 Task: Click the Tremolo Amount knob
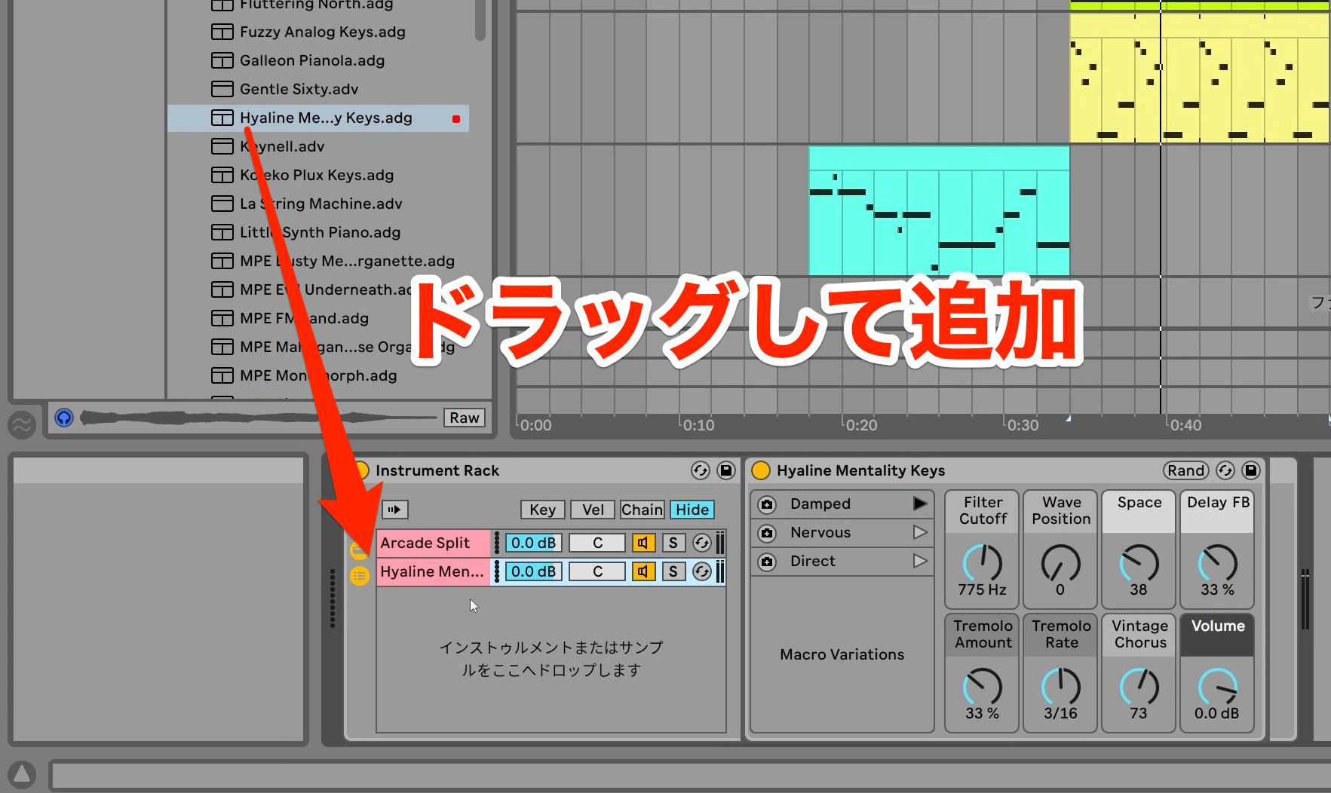983,687
